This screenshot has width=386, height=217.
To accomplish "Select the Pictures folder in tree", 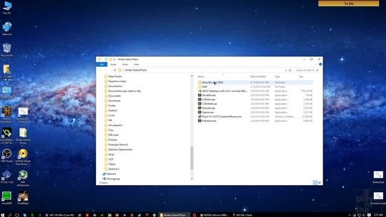I will 113,140.
